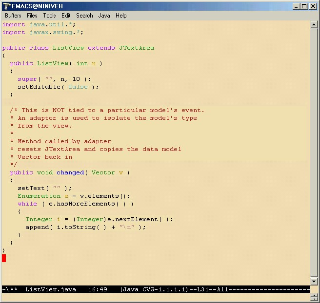Click the Java CVS mode indicator
Viewport: 320px width, 303px height.
click(x=154, y=289)
